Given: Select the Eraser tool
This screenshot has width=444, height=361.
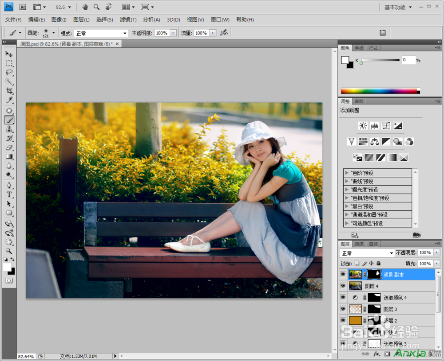Looking at the screenshot, I should point(9,148).
